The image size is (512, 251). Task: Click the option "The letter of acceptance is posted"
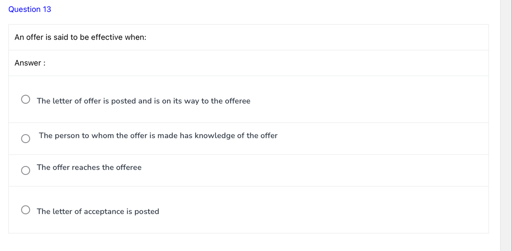(98, 211)
